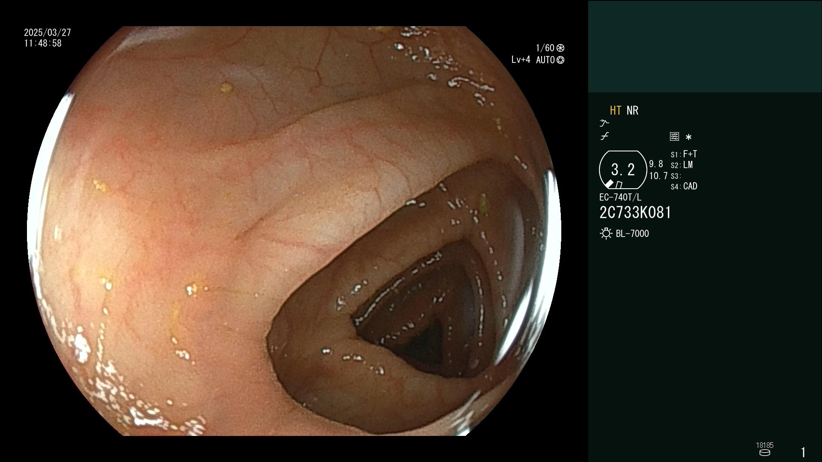Click the storage disk icon below 18185
The image size is (822, 462).
[765, 453]
